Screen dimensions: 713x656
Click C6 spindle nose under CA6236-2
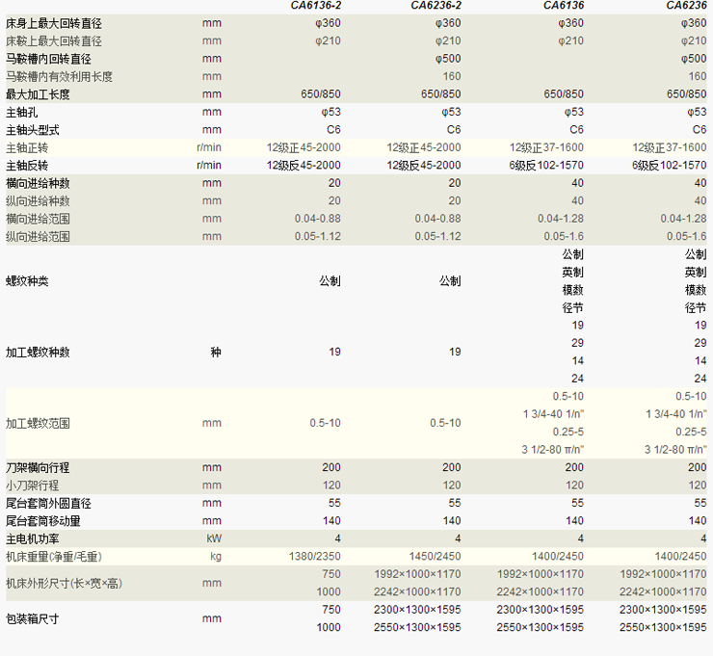[x=454, y=130]
